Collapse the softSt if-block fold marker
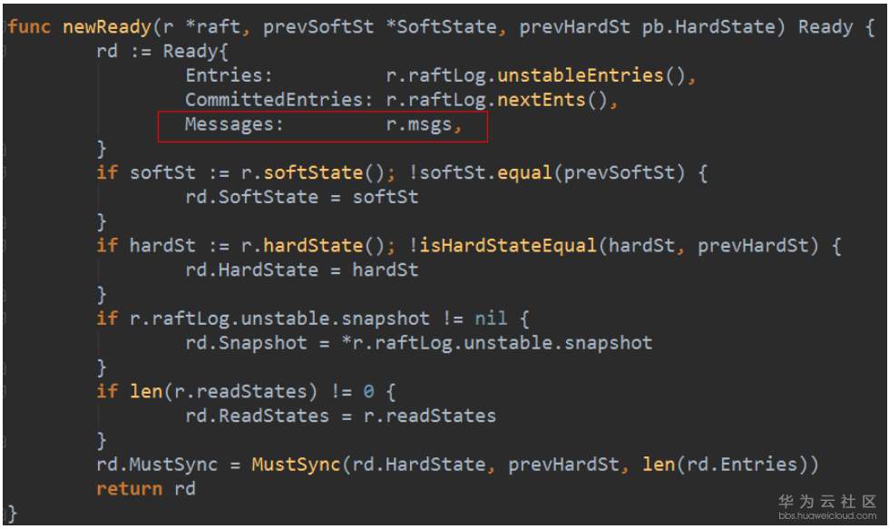Screen dimensions: 889x529 pyautogui.click(x=5, y=172)
